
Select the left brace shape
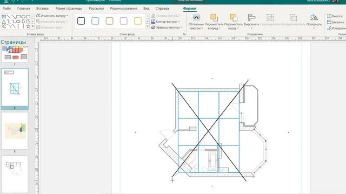18,26
